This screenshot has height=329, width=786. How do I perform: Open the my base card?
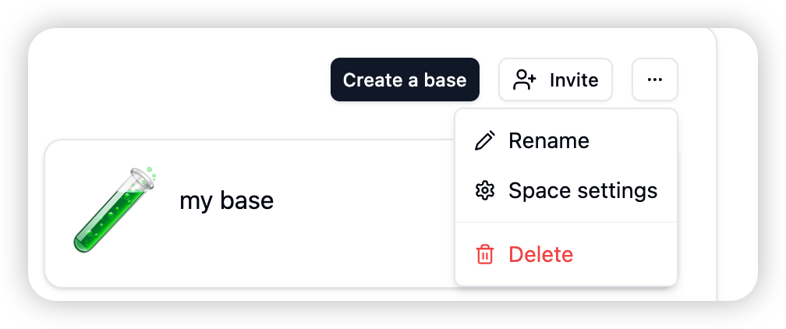pos(250,214)
